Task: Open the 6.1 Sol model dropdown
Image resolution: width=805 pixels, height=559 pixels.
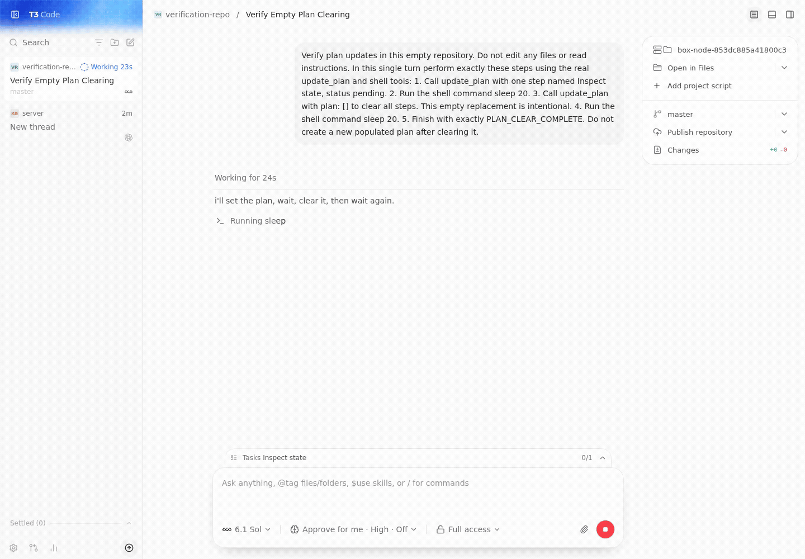Action: [247, 529]
